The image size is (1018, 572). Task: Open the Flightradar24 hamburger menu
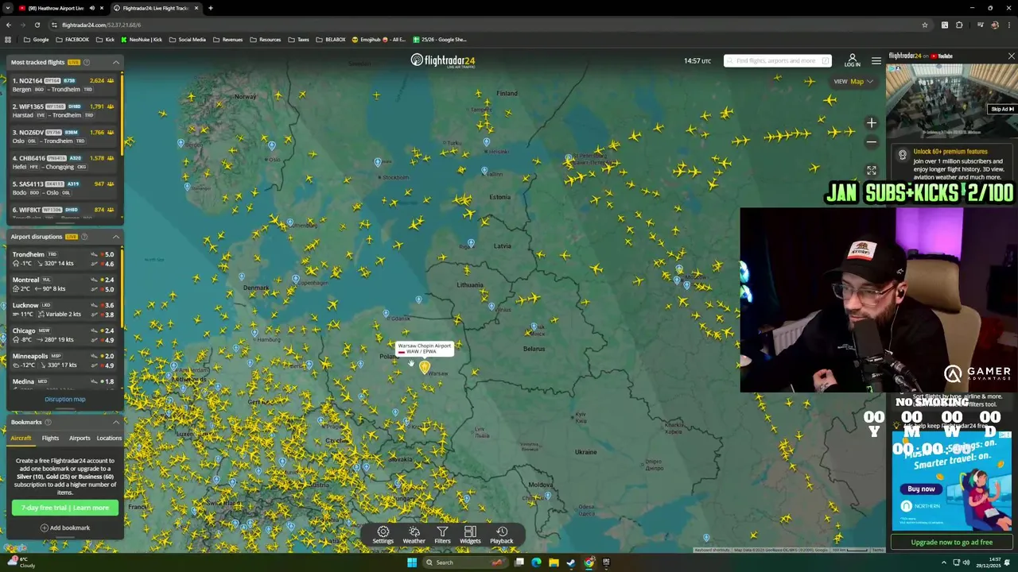point(876,60)
